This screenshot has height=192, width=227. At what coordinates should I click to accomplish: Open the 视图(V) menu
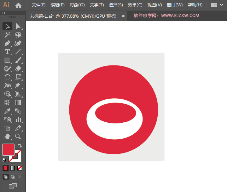coord(155,5)
